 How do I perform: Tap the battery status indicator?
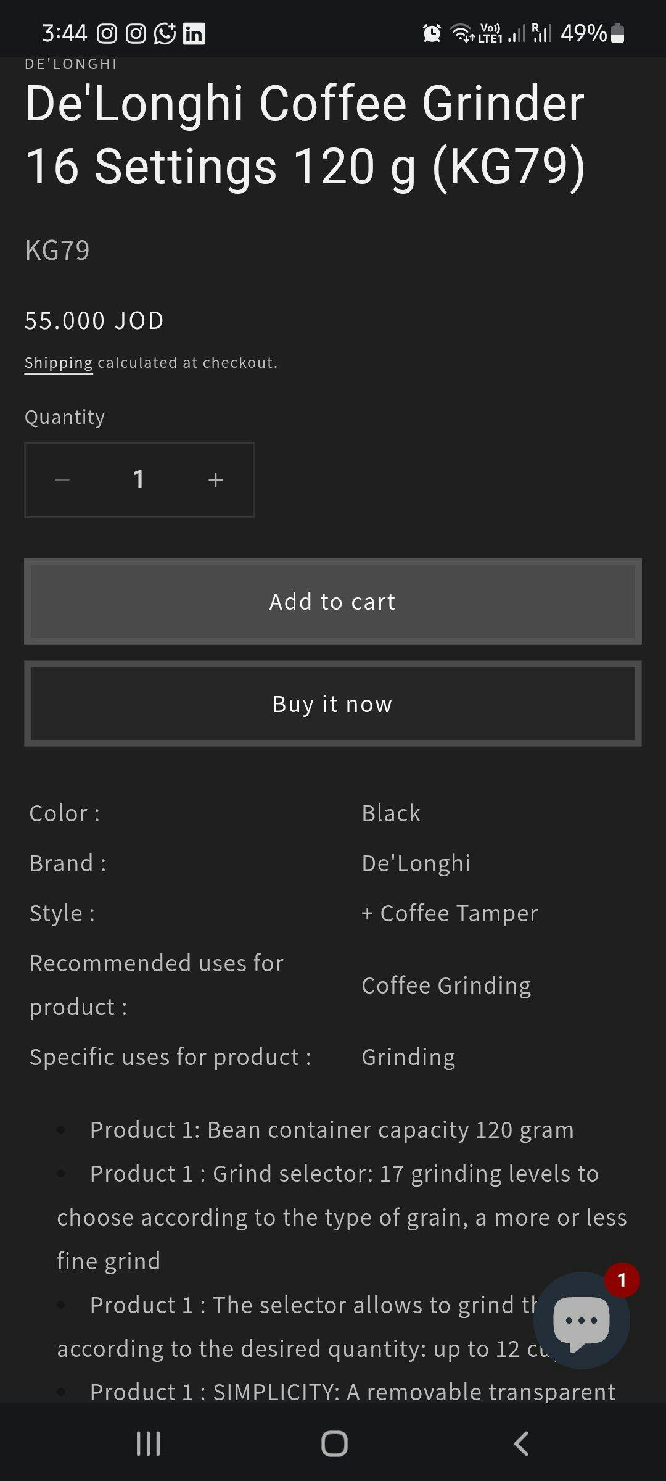[617, 33]
